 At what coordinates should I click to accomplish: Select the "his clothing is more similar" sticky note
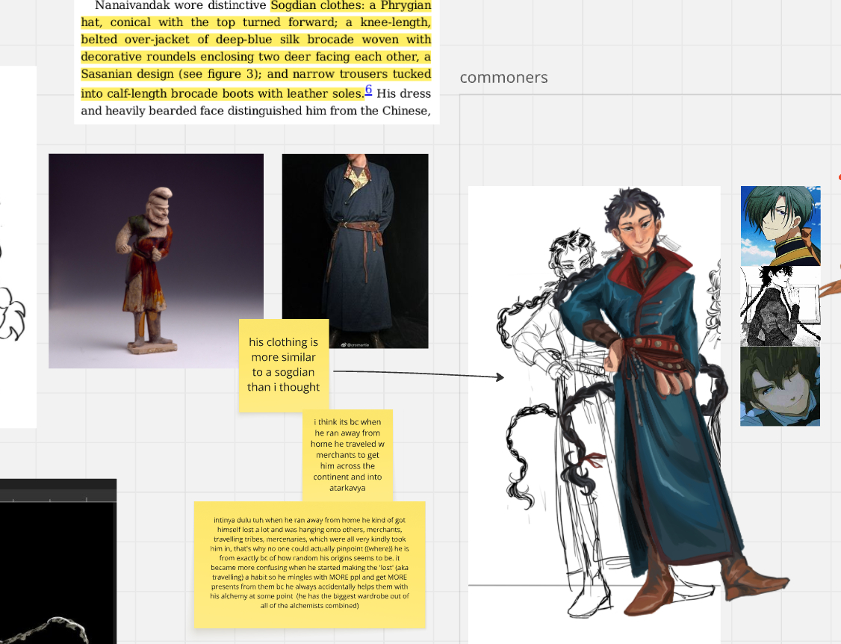(284, 365)
